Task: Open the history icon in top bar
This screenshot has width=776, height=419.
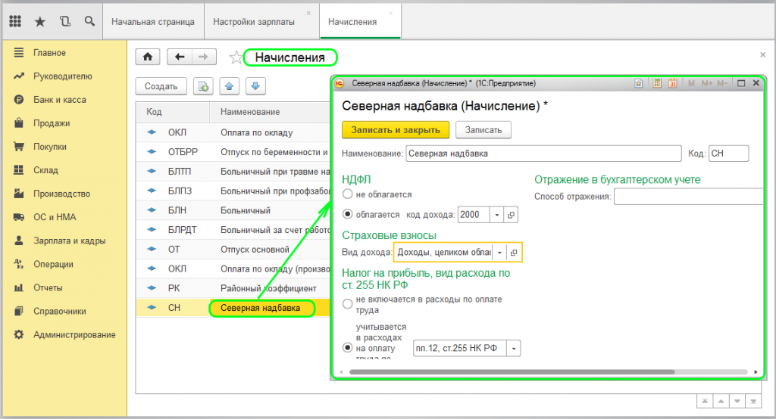Action: (65, 22)
